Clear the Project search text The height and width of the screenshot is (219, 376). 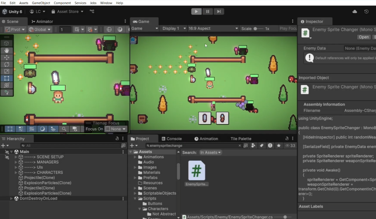tap(239, 146)
